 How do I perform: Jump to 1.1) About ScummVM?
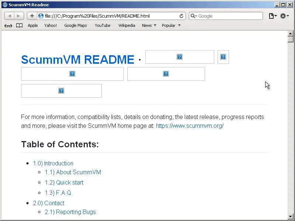pyautogui.click(x=73, y=172)
